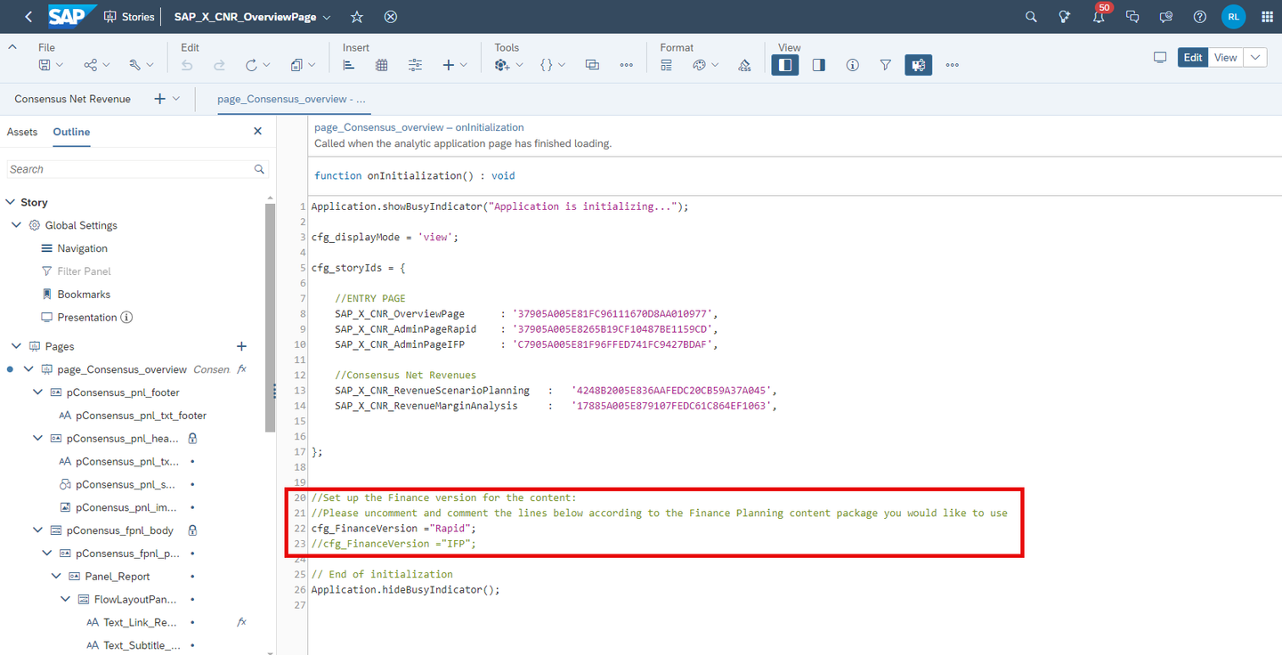Close the story with the circled X
This screenshot has height=655, width=1282.
[390, 17]
